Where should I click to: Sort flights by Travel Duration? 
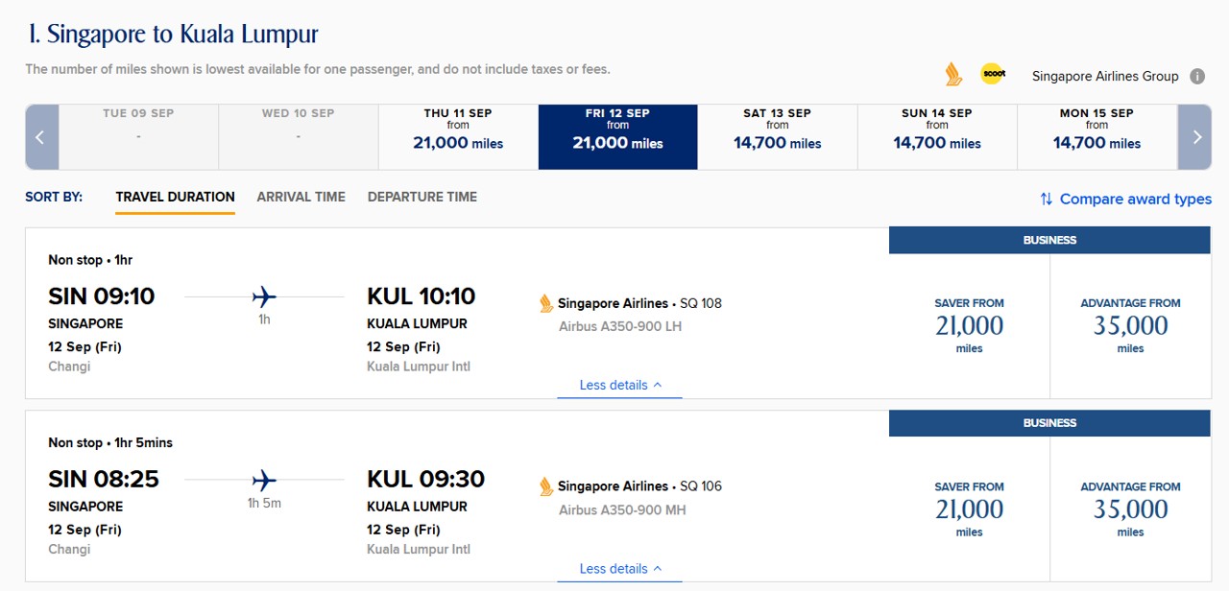[175, 197]
